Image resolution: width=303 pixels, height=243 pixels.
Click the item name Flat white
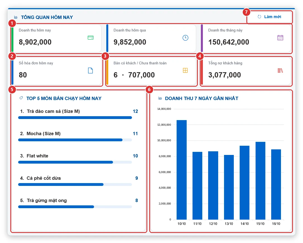coord(37,156)
